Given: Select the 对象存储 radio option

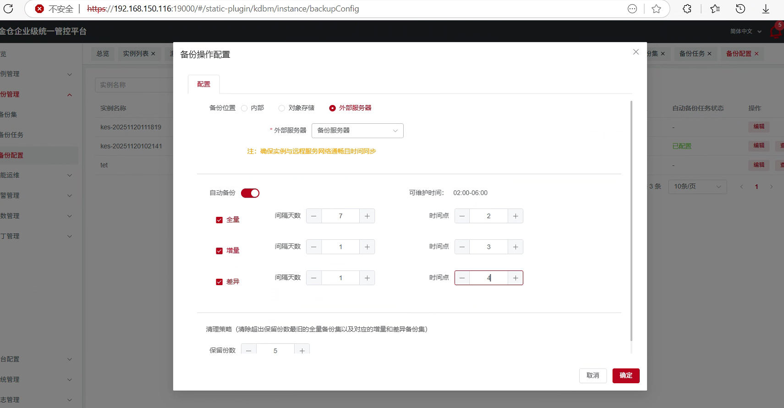Looking at the screenshot, I should [282, 108].
